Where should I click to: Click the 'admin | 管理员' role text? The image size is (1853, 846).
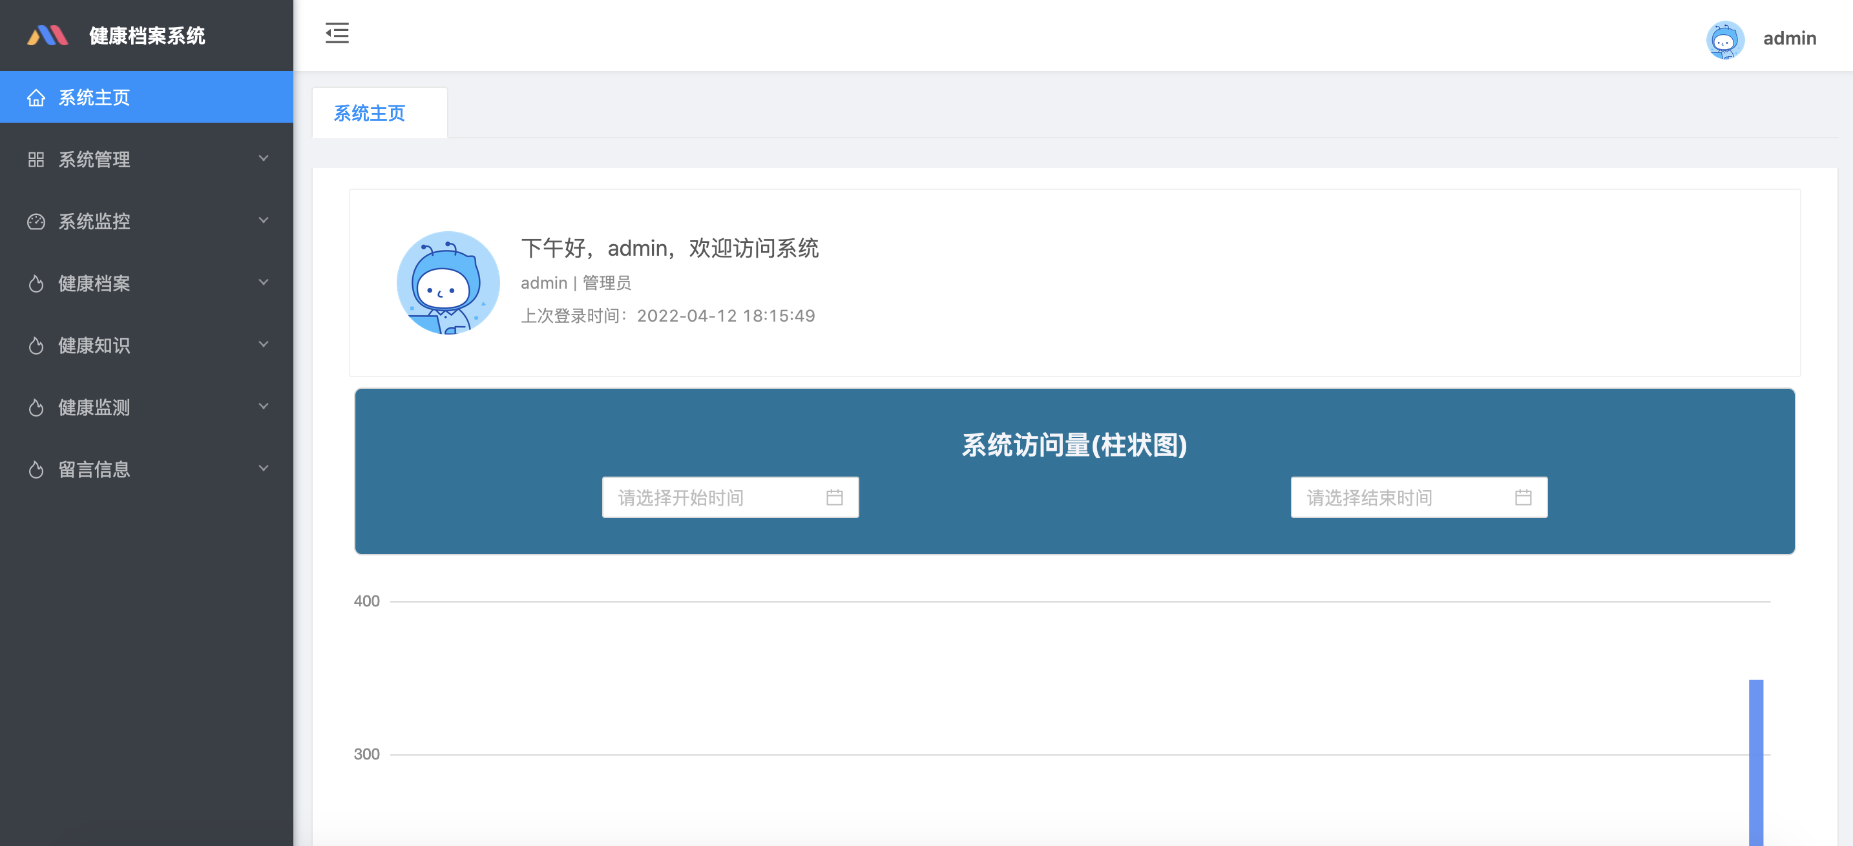coord(576,284)
